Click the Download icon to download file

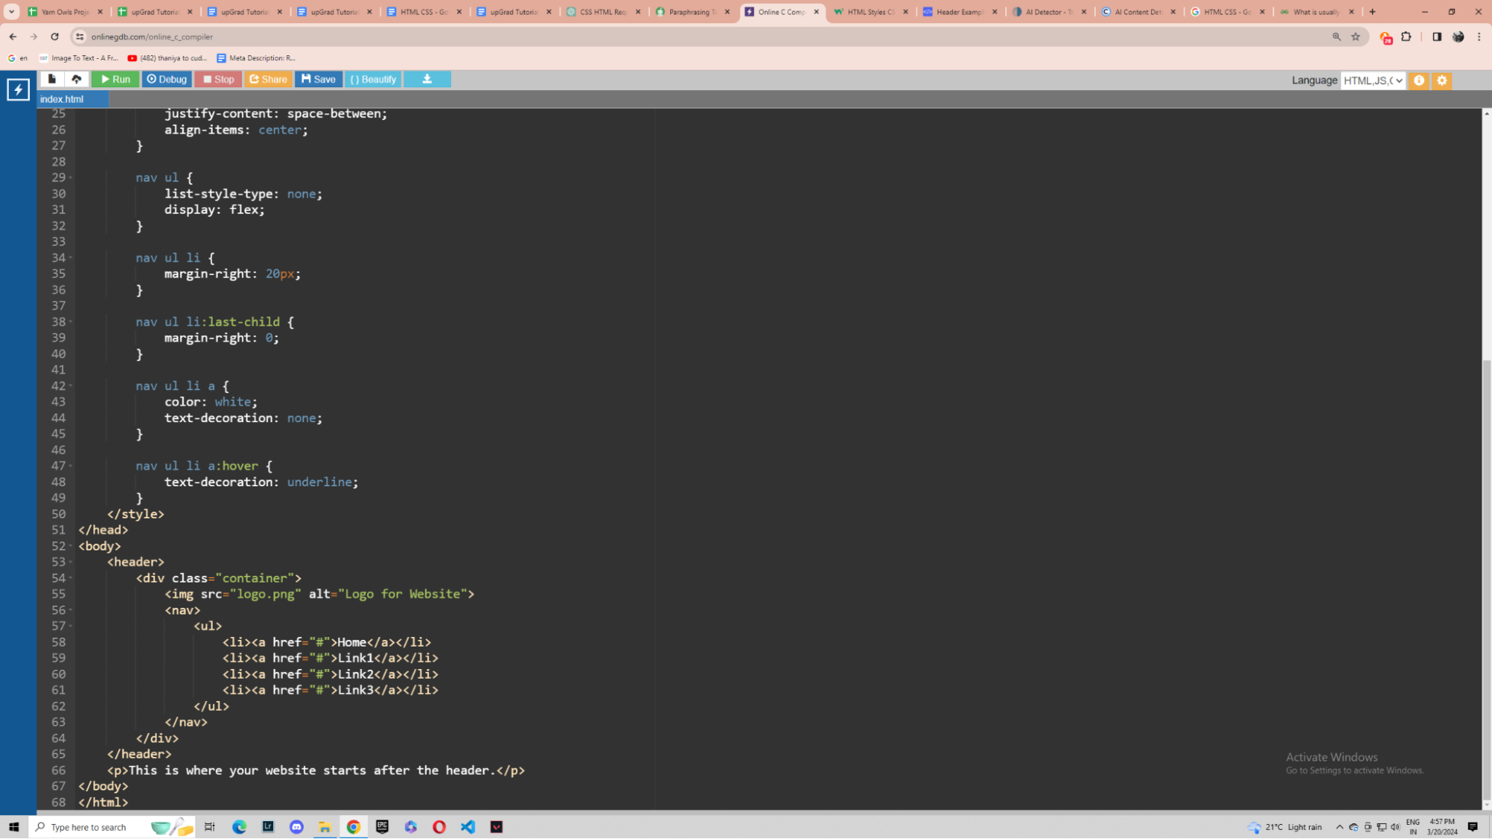(x=428, y=79)
